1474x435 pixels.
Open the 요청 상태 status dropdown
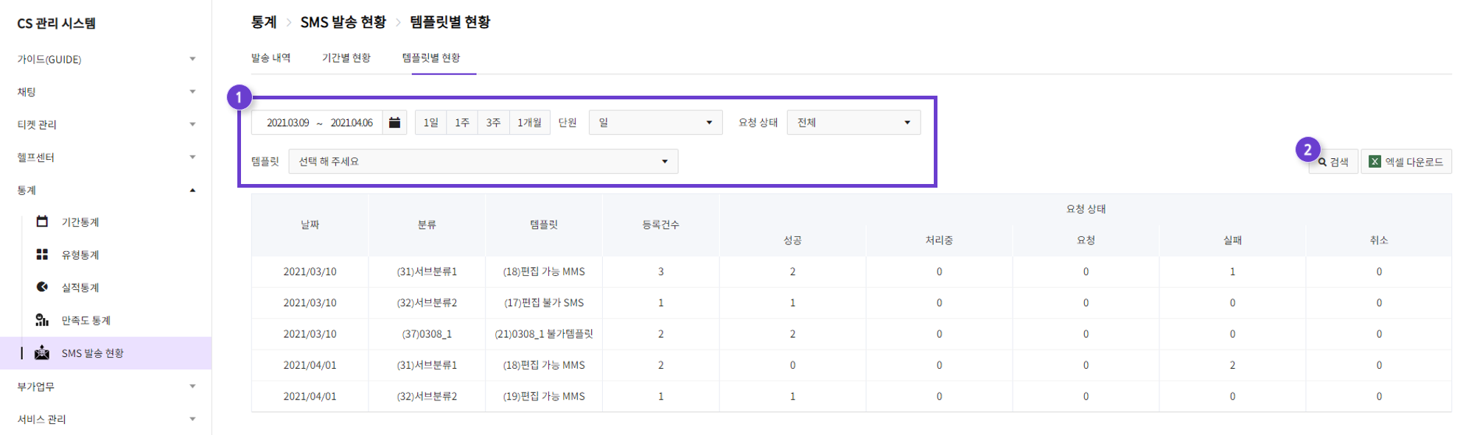pyautogui.click(x=853, y=122)
